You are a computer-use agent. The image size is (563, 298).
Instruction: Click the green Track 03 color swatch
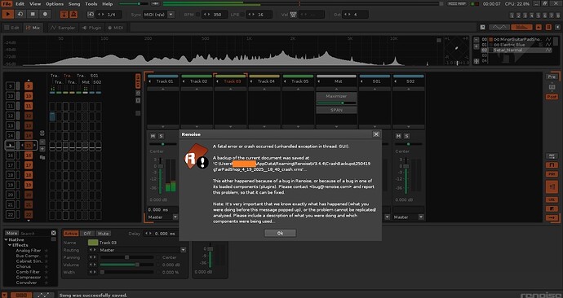(93, 243)
